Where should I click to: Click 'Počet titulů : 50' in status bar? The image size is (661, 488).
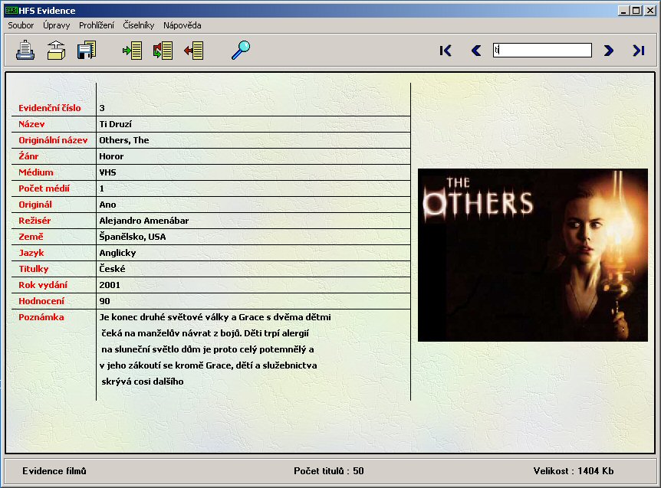click(329, 470)
